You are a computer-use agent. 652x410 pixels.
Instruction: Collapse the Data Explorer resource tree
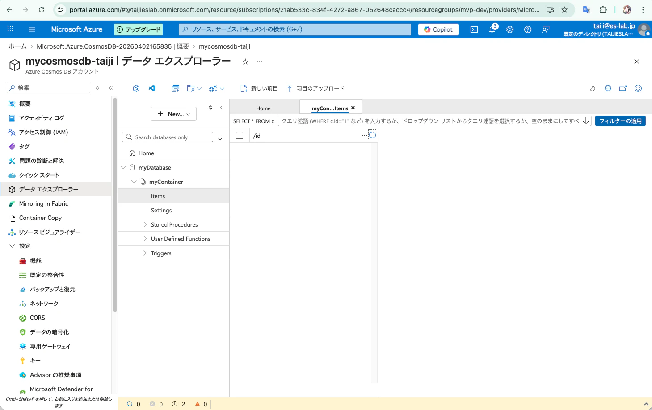(221, 108)
